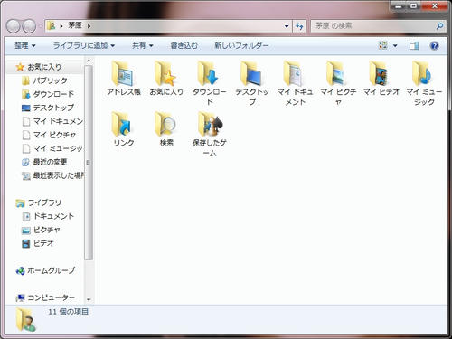The image size is (452, 339).
Task: Open the お気に入り folder icon in file pane
Action: tap(166, 79)
